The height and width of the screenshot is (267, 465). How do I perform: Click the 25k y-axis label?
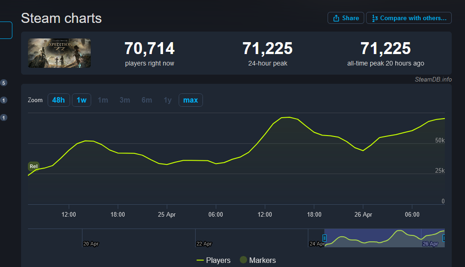pos(440,171)
